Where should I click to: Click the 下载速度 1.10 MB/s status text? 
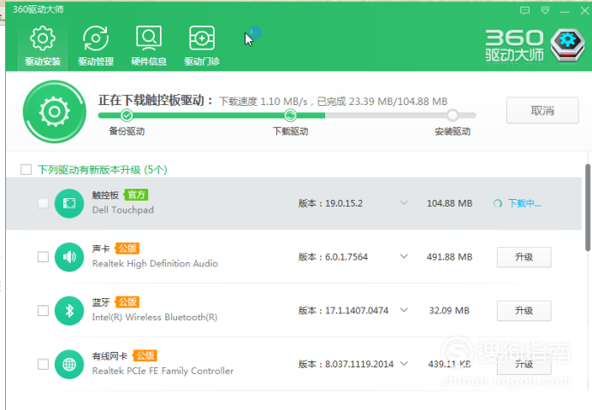pos(263,102)
